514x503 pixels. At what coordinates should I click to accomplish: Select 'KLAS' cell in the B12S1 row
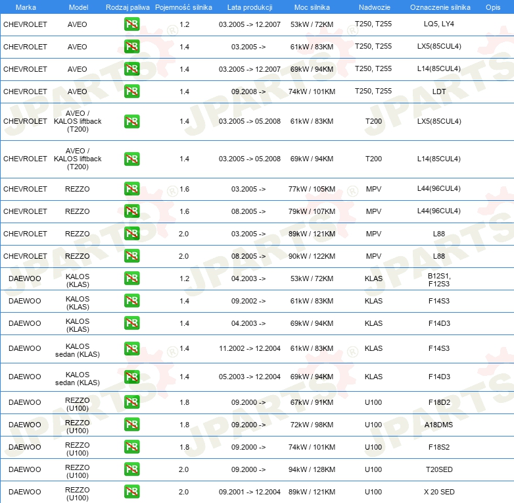click(x=374, y=278)
